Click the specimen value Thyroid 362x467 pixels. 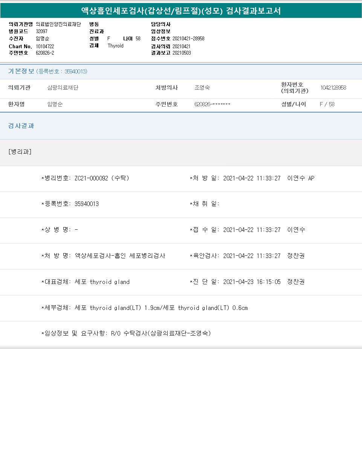[x=115, y=46]
